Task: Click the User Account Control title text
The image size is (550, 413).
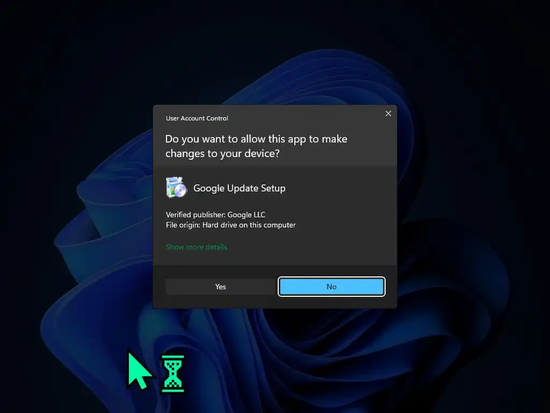Action: coord(197,118)
